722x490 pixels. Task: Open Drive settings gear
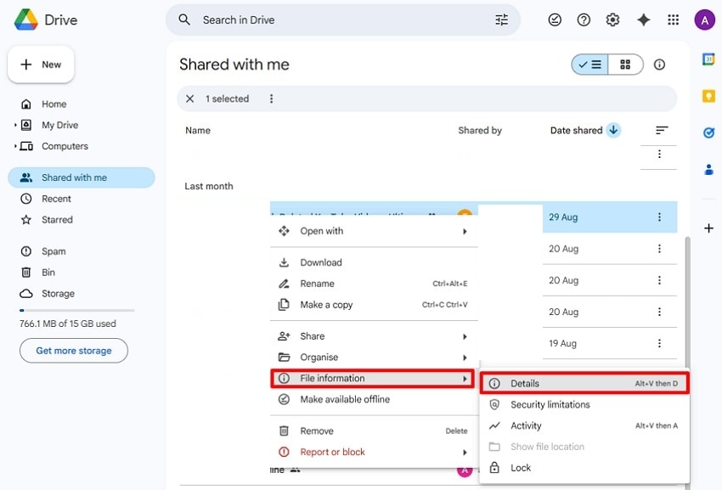click(x=612, y=20)
